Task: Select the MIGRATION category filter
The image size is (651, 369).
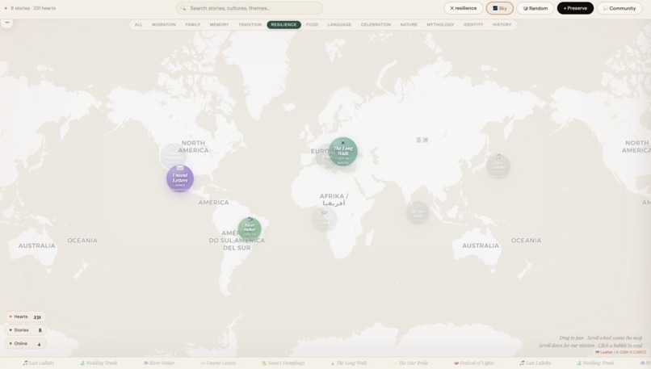Action: point(164,24)
